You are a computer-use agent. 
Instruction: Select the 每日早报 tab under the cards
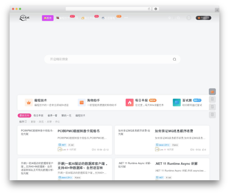click(x=38, y=116)
